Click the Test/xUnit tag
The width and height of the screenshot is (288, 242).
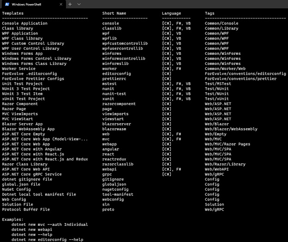pos(217,99)
